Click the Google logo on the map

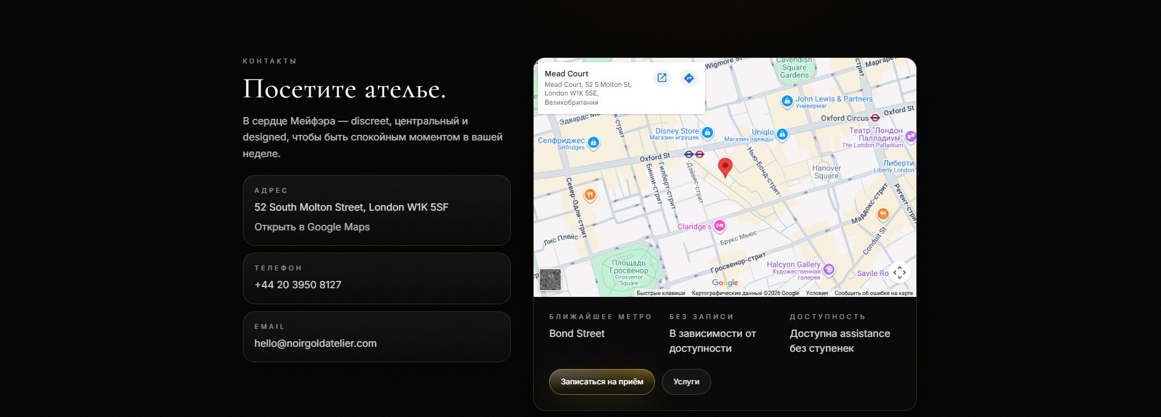coord(725,283)
